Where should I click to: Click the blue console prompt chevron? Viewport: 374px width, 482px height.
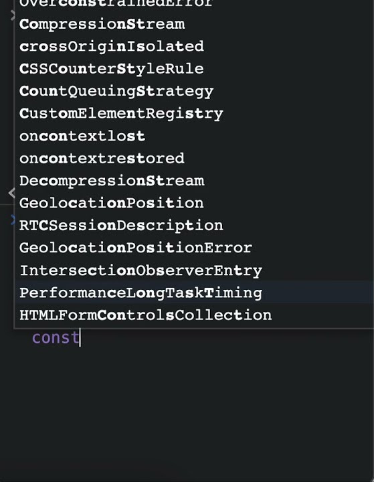click(12, 220)
